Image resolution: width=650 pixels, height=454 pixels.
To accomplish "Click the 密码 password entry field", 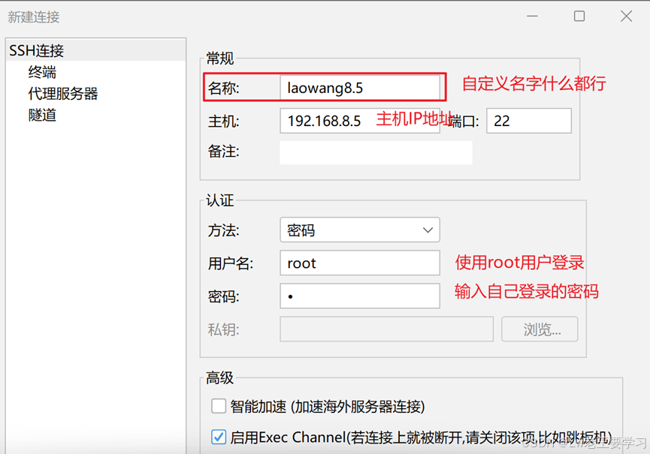I will pyautogui.click(x=359, y=296).
